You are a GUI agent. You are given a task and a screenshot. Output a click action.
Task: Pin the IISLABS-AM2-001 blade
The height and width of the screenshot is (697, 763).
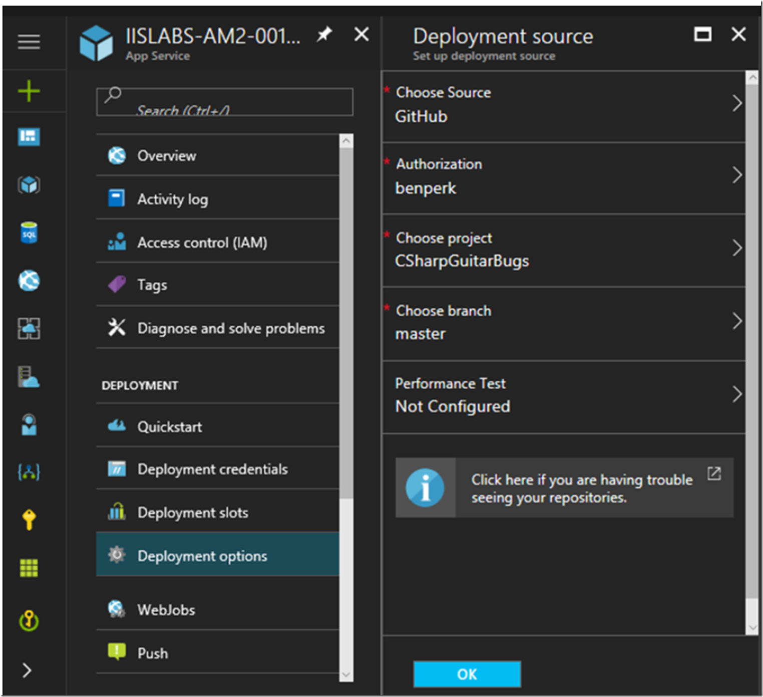324,34
